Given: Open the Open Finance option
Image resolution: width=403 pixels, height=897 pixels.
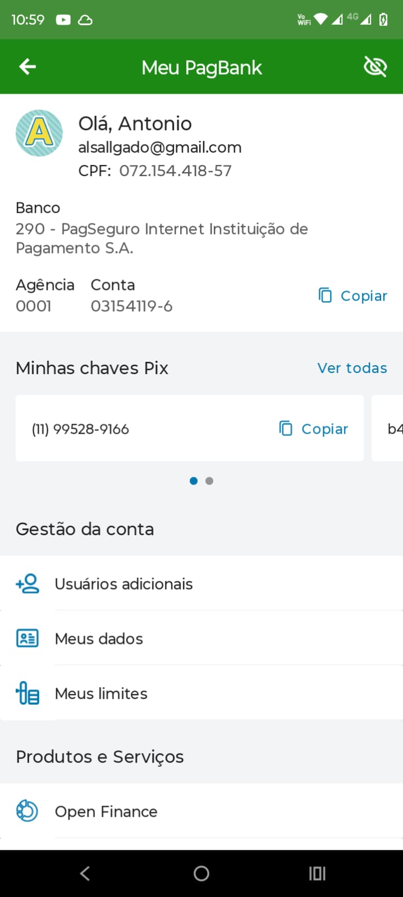Looking at the screenshot, I should pyautogui.click(x=106, y=812).
